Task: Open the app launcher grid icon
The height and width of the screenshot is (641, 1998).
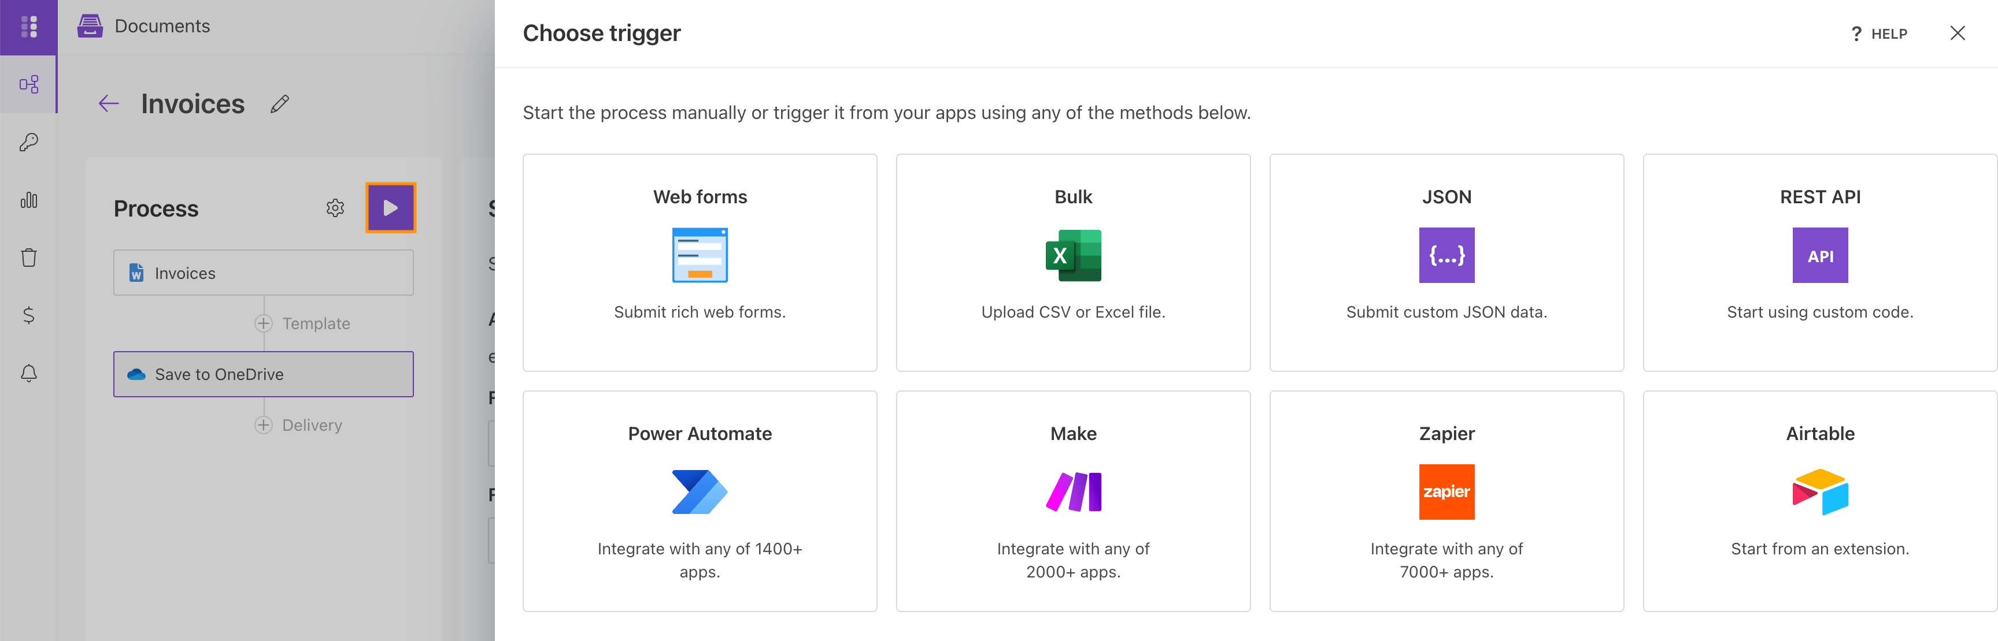Action: (x=29, y=27)
